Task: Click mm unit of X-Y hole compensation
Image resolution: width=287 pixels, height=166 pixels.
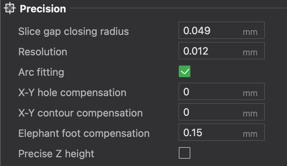Action: [x=250, y=93]
